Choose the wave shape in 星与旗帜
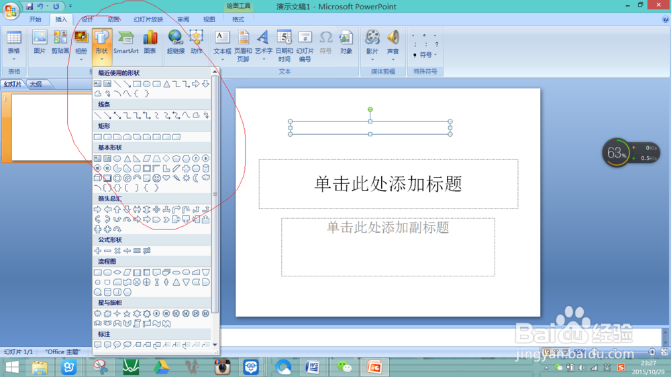 tap(156, 323)
